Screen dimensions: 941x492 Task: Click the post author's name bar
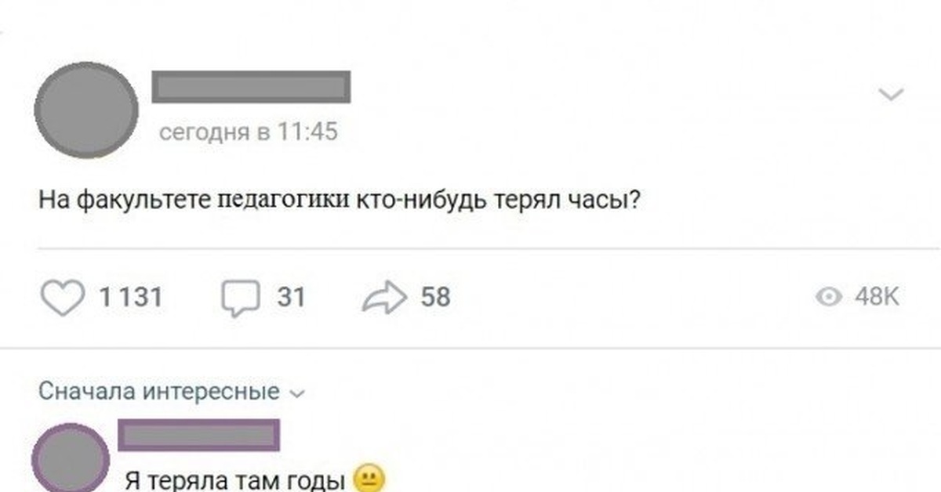pyautogui.click(x=251, y=86)
